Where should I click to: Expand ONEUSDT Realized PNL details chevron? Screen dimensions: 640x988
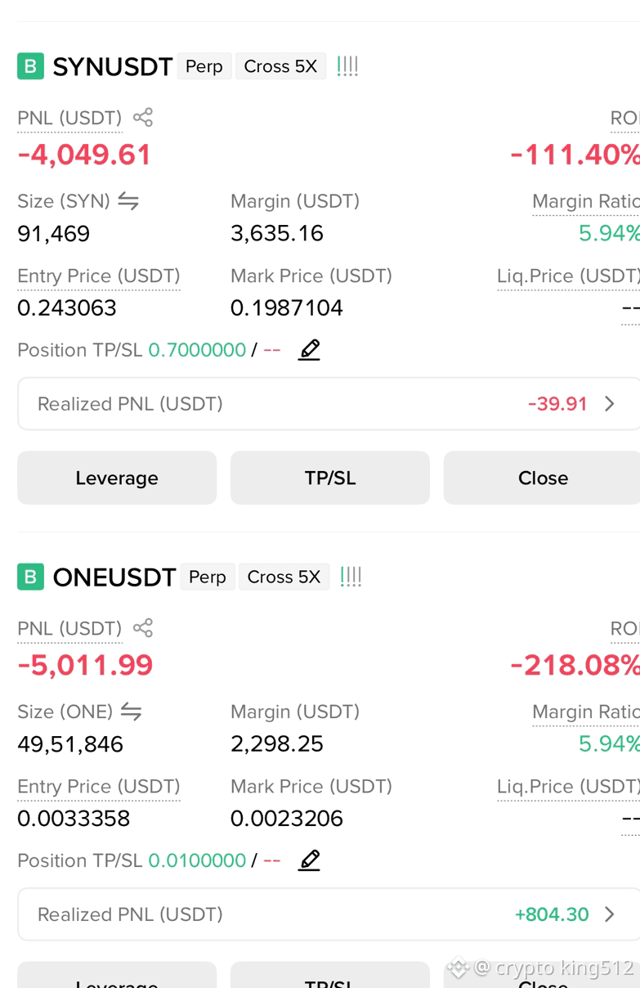[x=609, y=914]
